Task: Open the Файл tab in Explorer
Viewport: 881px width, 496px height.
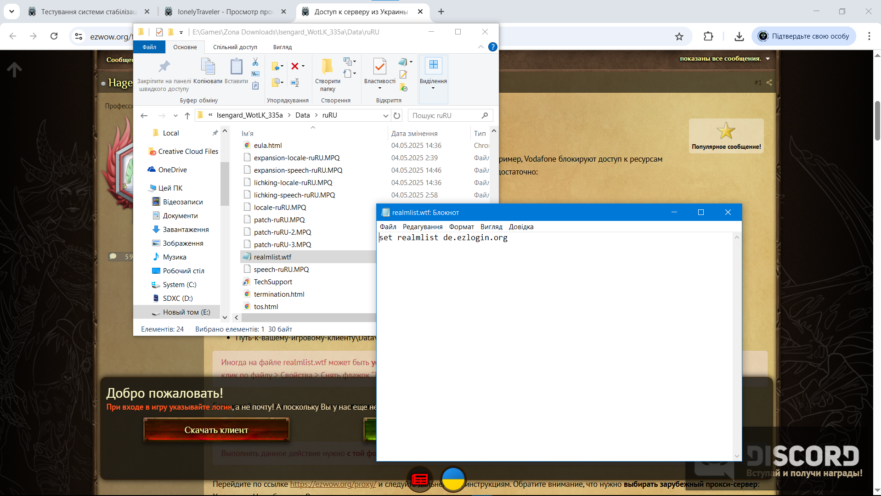Action: coord(149,47)
